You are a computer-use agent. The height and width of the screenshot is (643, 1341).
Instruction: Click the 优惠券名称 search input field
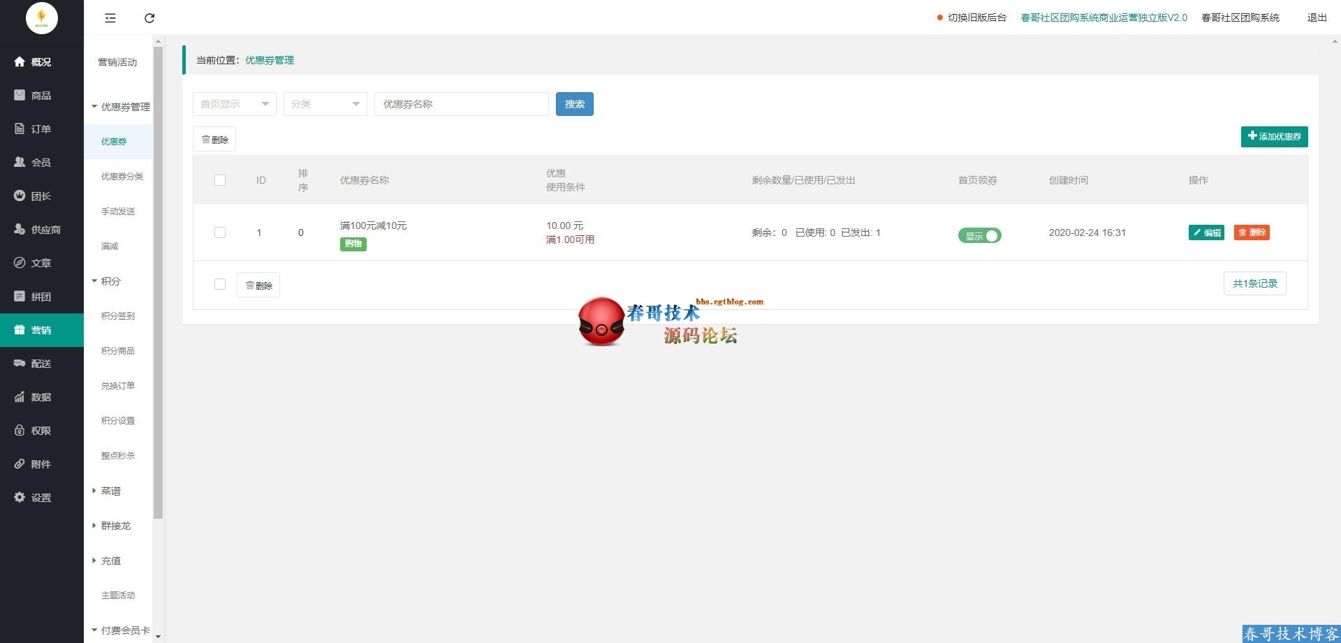461,104
